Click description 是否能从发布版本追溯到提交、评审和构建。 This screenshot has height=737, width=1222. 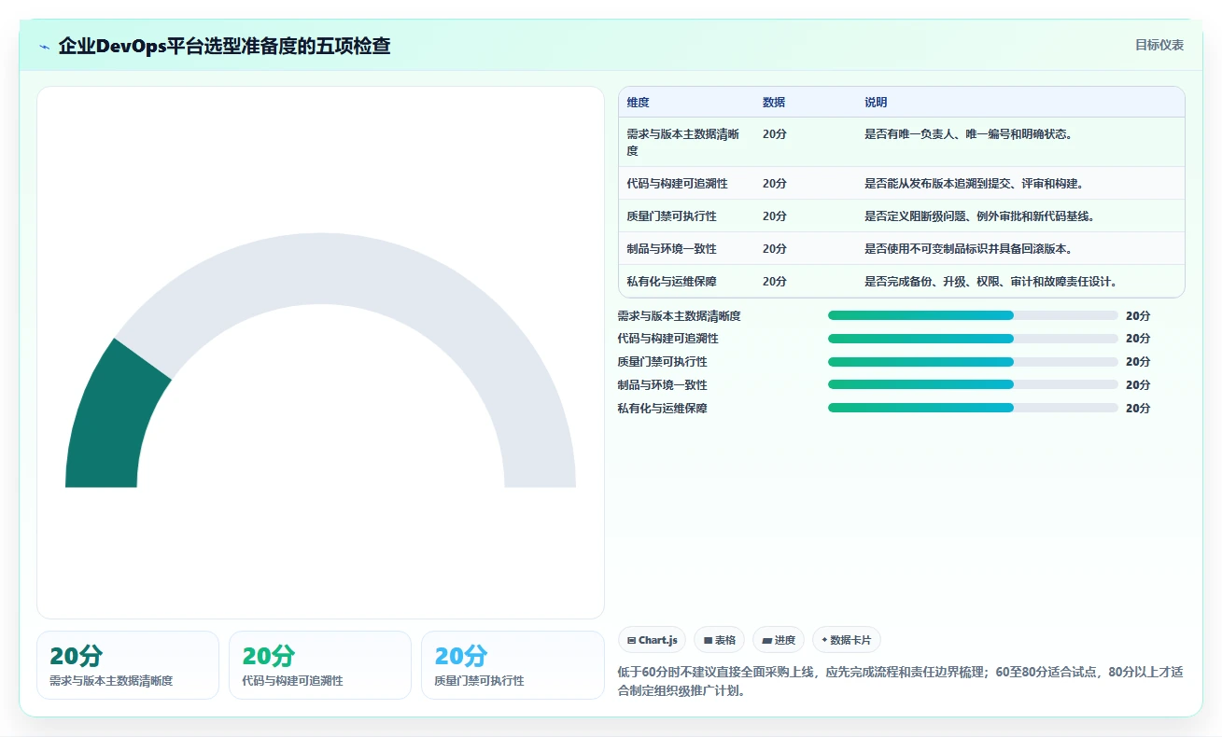coord(975,184)
